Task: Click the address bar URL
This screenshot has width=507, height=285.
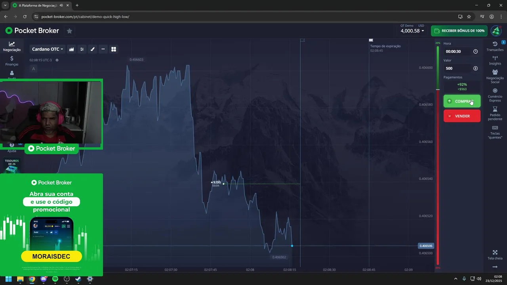Action: [x=85, y=17]
